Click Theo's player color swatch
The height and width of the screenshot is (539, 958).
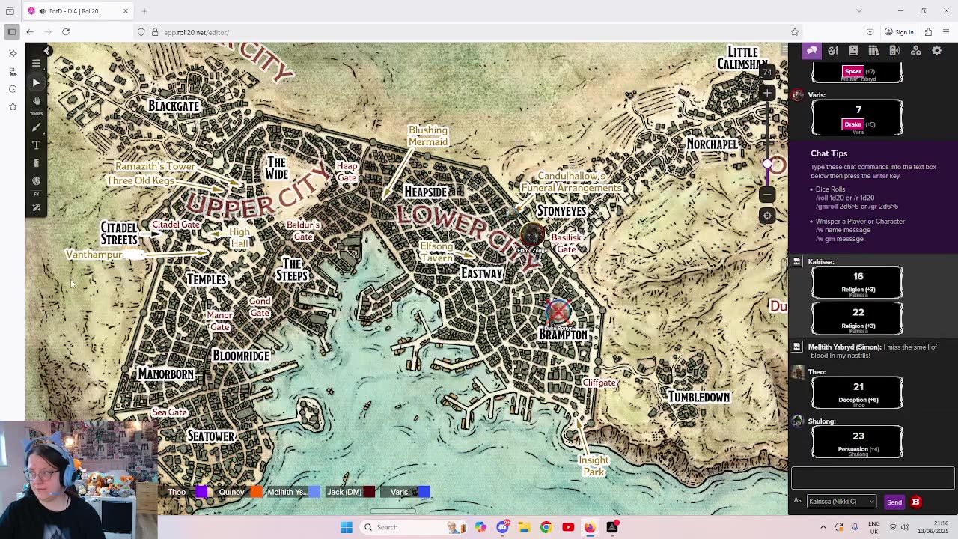pos(201,492)
